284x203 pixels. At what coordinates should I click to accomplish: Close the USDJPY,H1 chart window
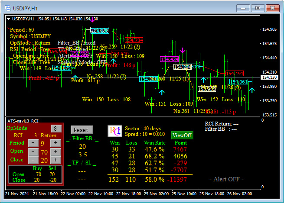click(272, 8)
